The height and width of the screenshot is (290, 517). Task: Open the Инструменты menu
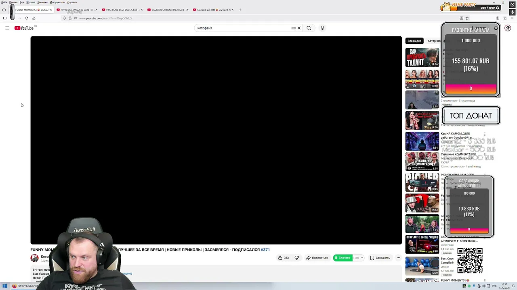[57, 2]
